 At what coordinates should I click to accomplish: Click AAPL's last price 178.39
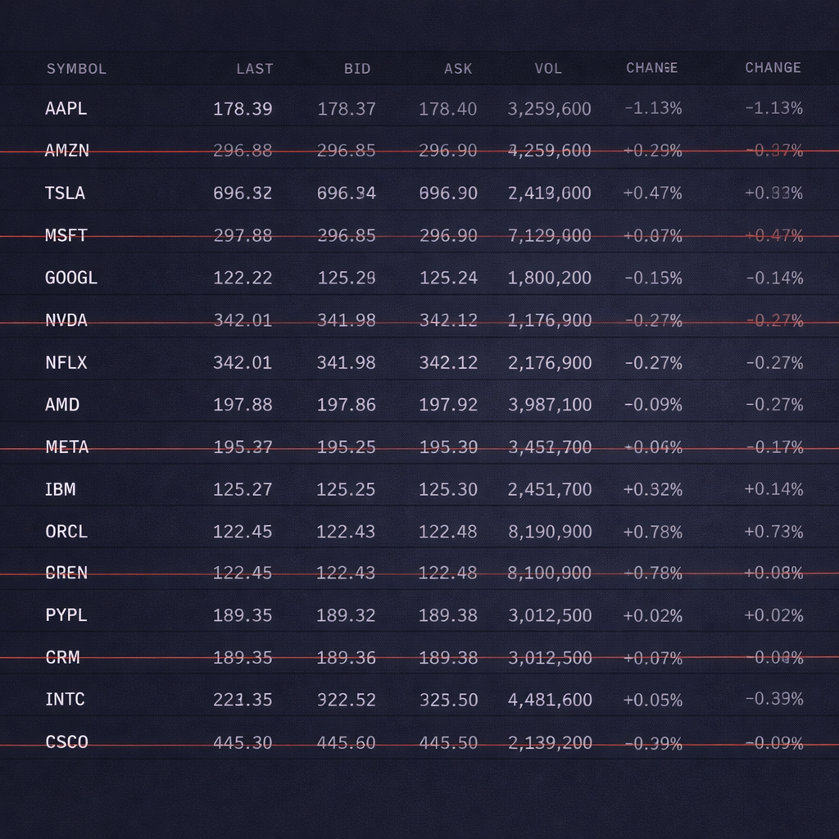243,108
